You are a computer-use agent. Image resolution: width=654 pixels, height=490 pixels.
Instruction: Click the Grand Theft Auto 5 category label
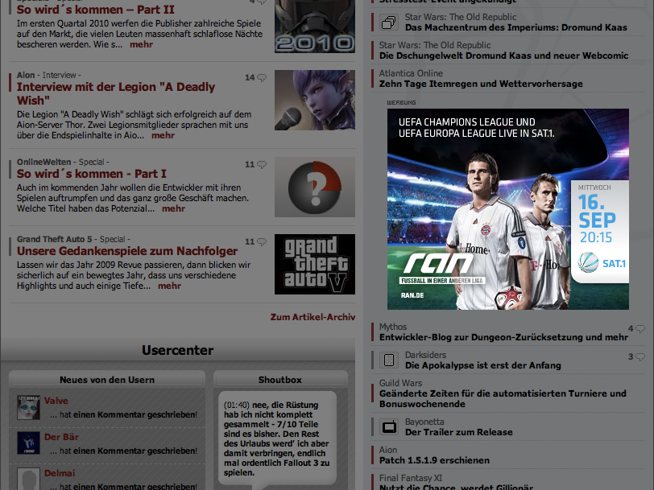[x=54, y=239]
